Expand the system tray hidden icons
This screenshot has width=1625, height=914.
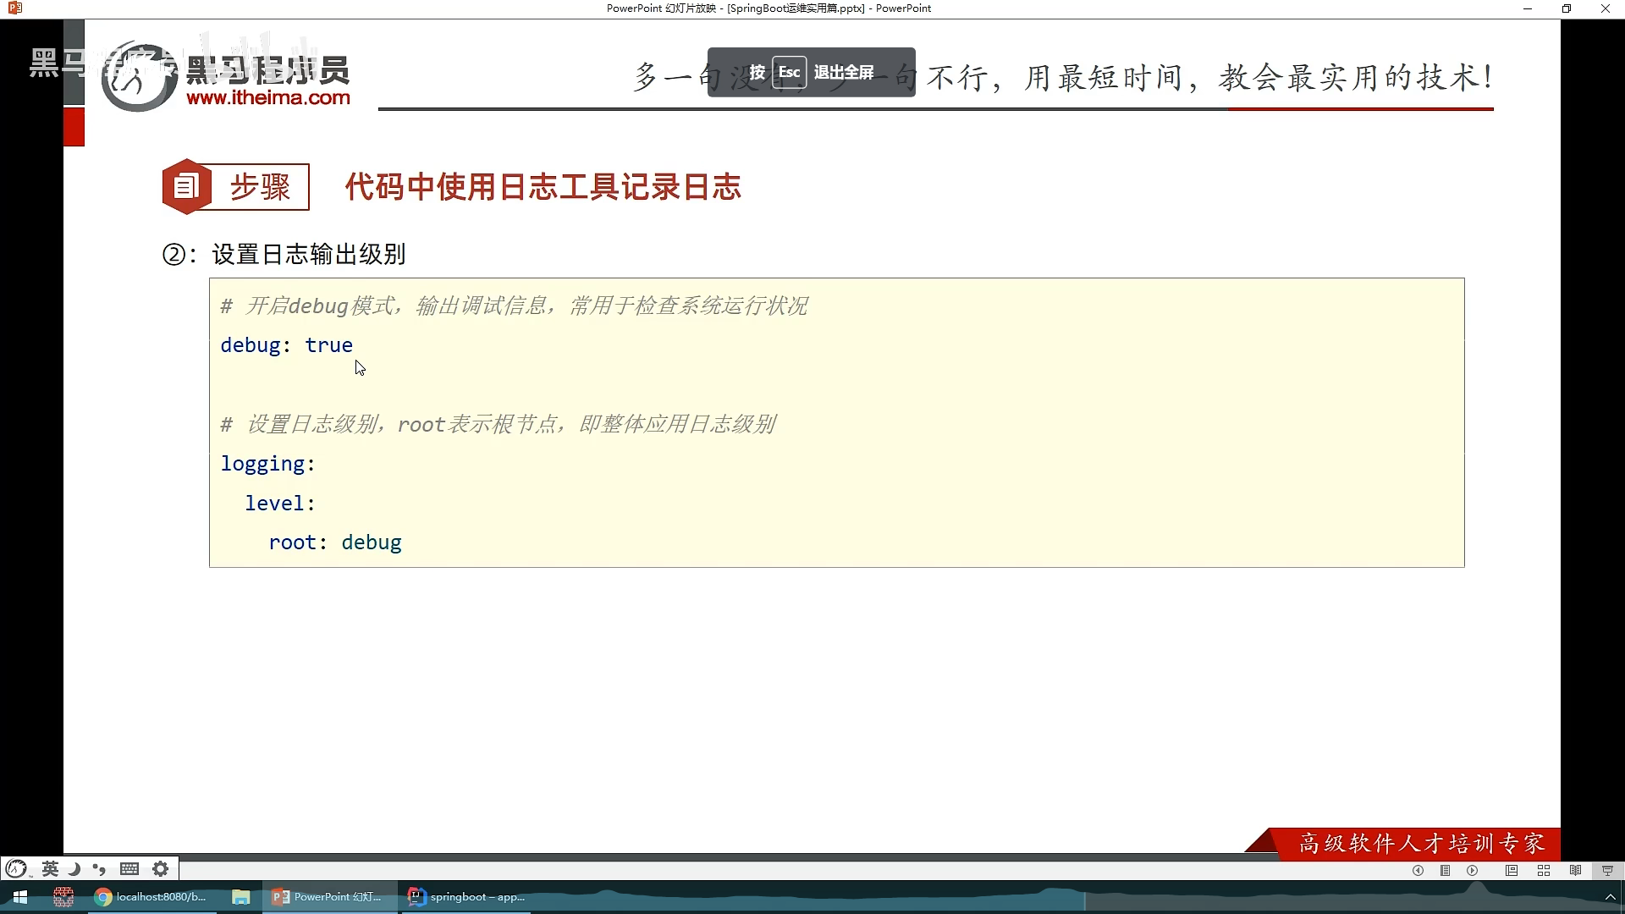pyautogui.click(x=1611, y=897)
